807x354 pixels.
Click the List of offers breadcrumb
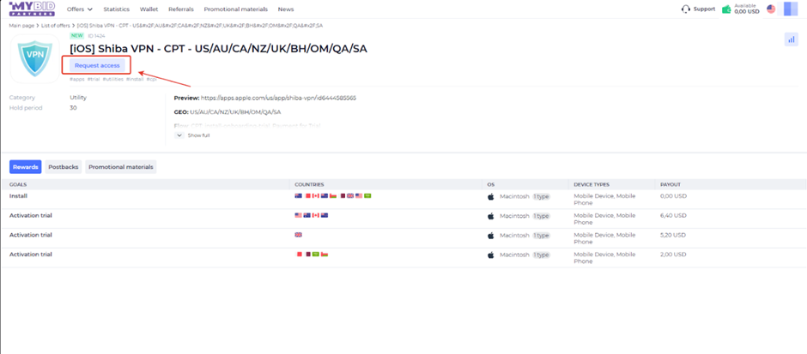pyautogui.click(x=56, y=25)
